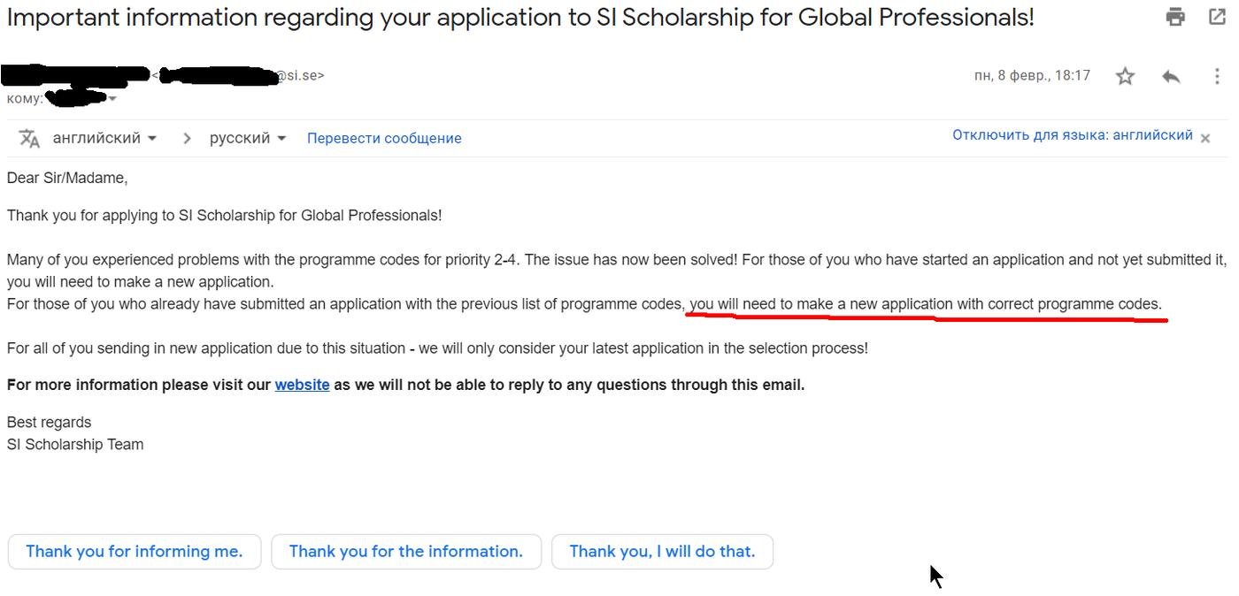Choose "Thank you for informing me." reply
Image resolution: width=1239 pixels, height=596 pixels.
point(135,551)
